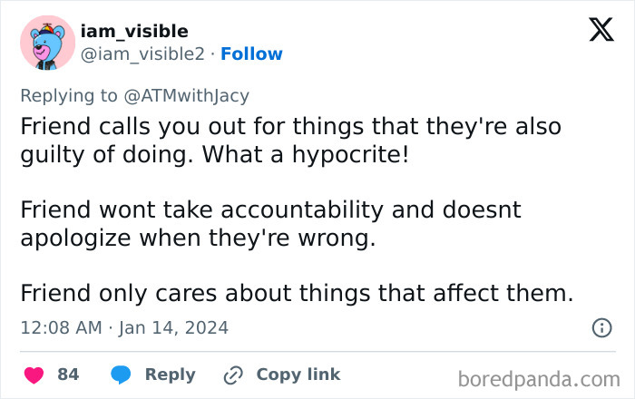635x399 pixels.
Task: Click the last sentence about things affecting them
Action: 298,294
